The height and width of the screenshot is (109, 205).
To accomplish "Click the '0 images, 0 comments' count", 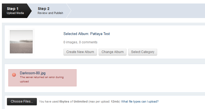I will click(80, 42).
